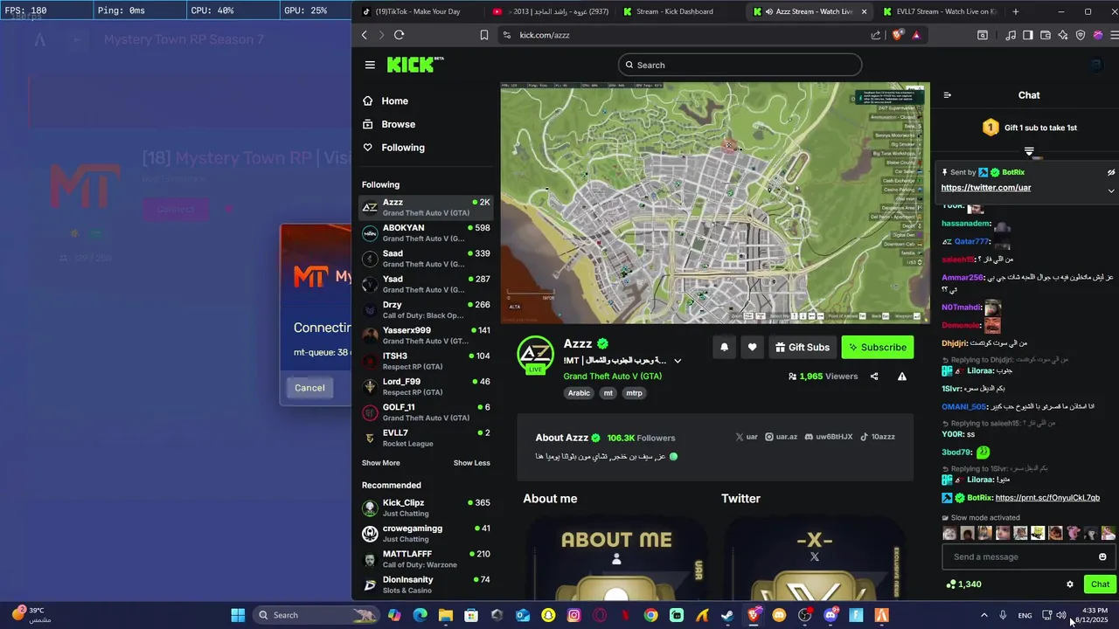Viewport: 1119px width, 629px height.
Task: Open Saad channel in Following list
Action: point(427,259)
